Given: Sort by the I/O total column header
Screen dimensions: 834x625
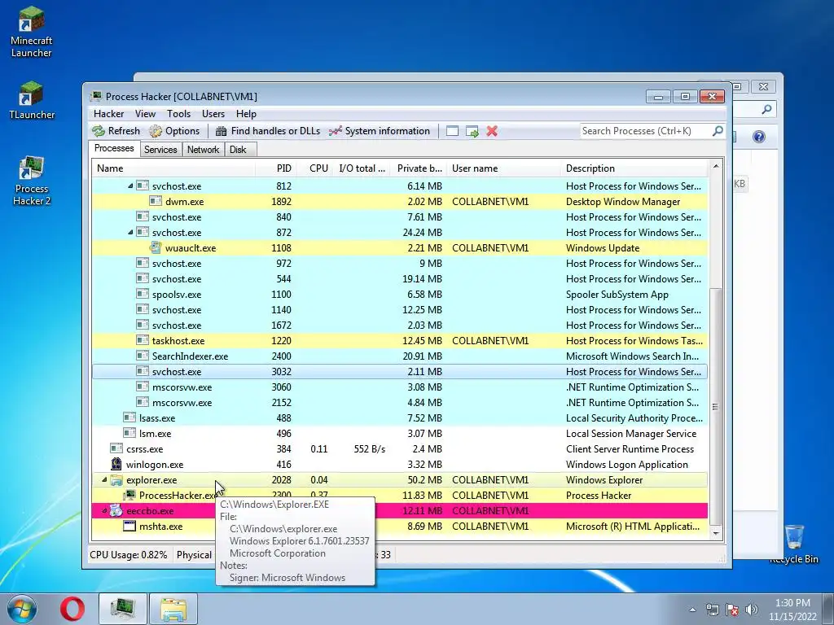Looking at the screenshot, I should pyautogui.click(x=362, y=168).
